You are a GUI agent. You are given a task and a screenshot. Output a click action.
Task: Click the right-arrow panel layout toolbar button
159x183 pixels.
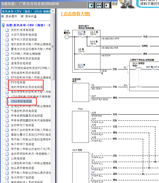pyautogui.click(x=91, y=5)
